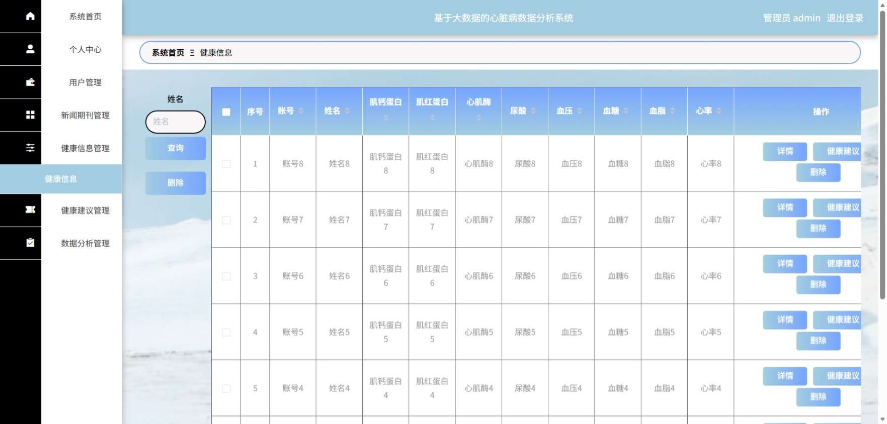Open 详情 for the 账号8 row
887x424 pixels.
coord(785,151)
